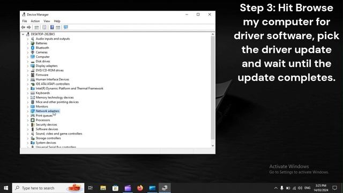Open the notification center icon

coord(334,188)
